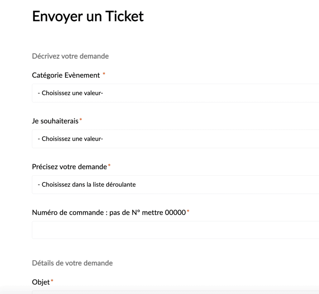The height and width of the screenshot is (294, 319).
Task: Click the 'Détails de votre demande' section header
Action: pos(72,263)
